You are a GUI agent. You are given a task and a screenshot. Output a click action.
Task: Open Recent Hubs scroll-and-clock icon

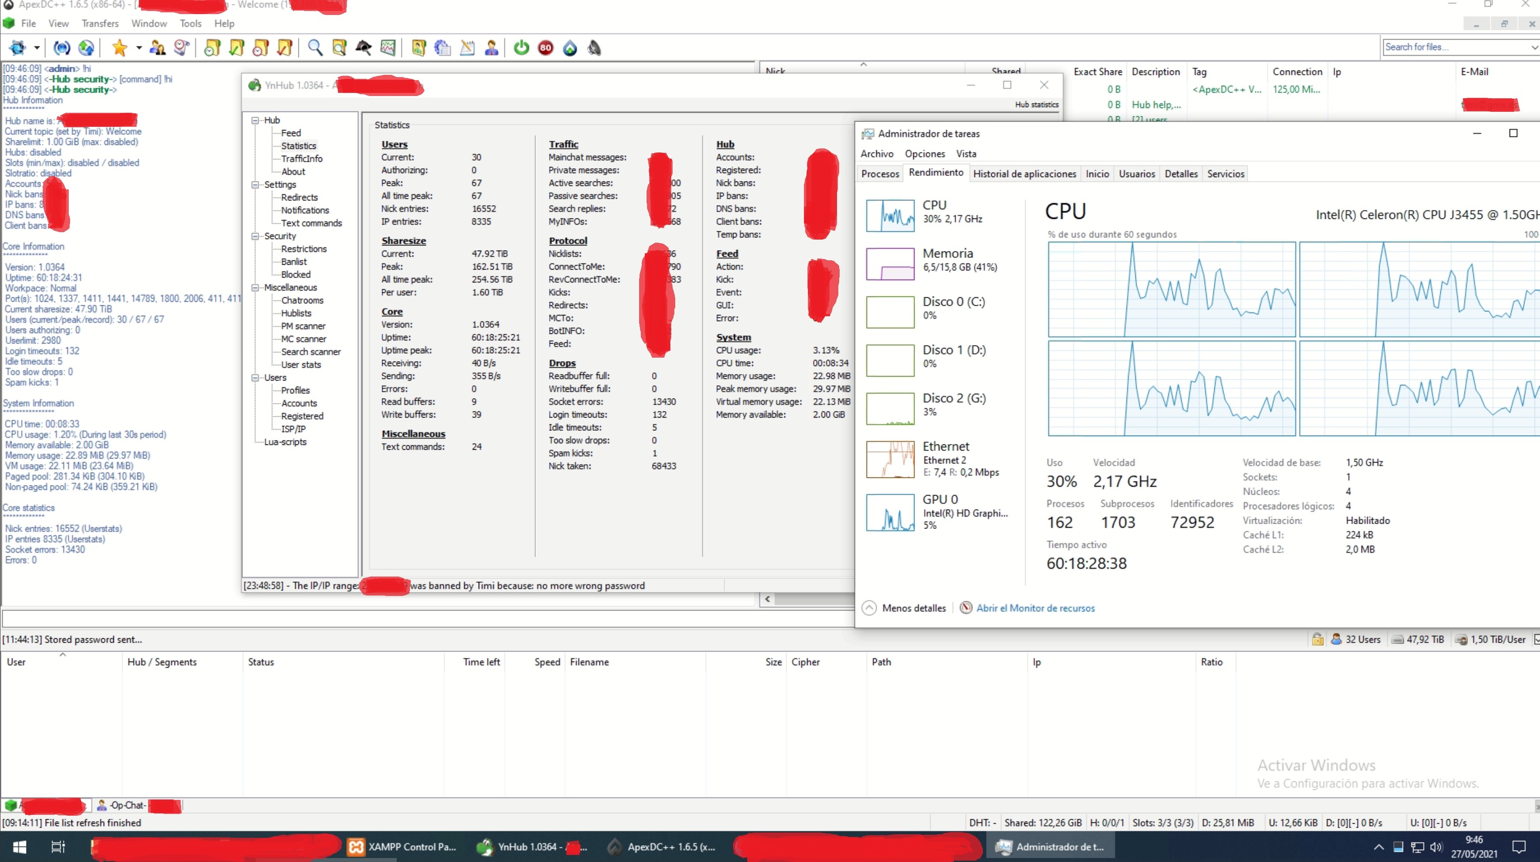click(x=182, y=48)
